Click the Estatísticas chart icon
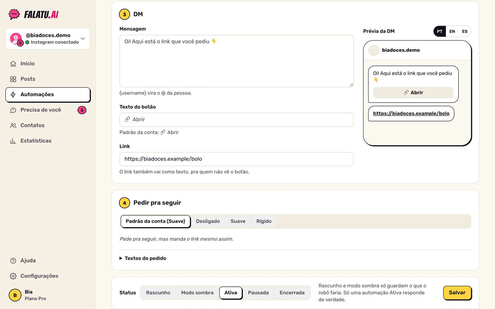 pos(13,141)
